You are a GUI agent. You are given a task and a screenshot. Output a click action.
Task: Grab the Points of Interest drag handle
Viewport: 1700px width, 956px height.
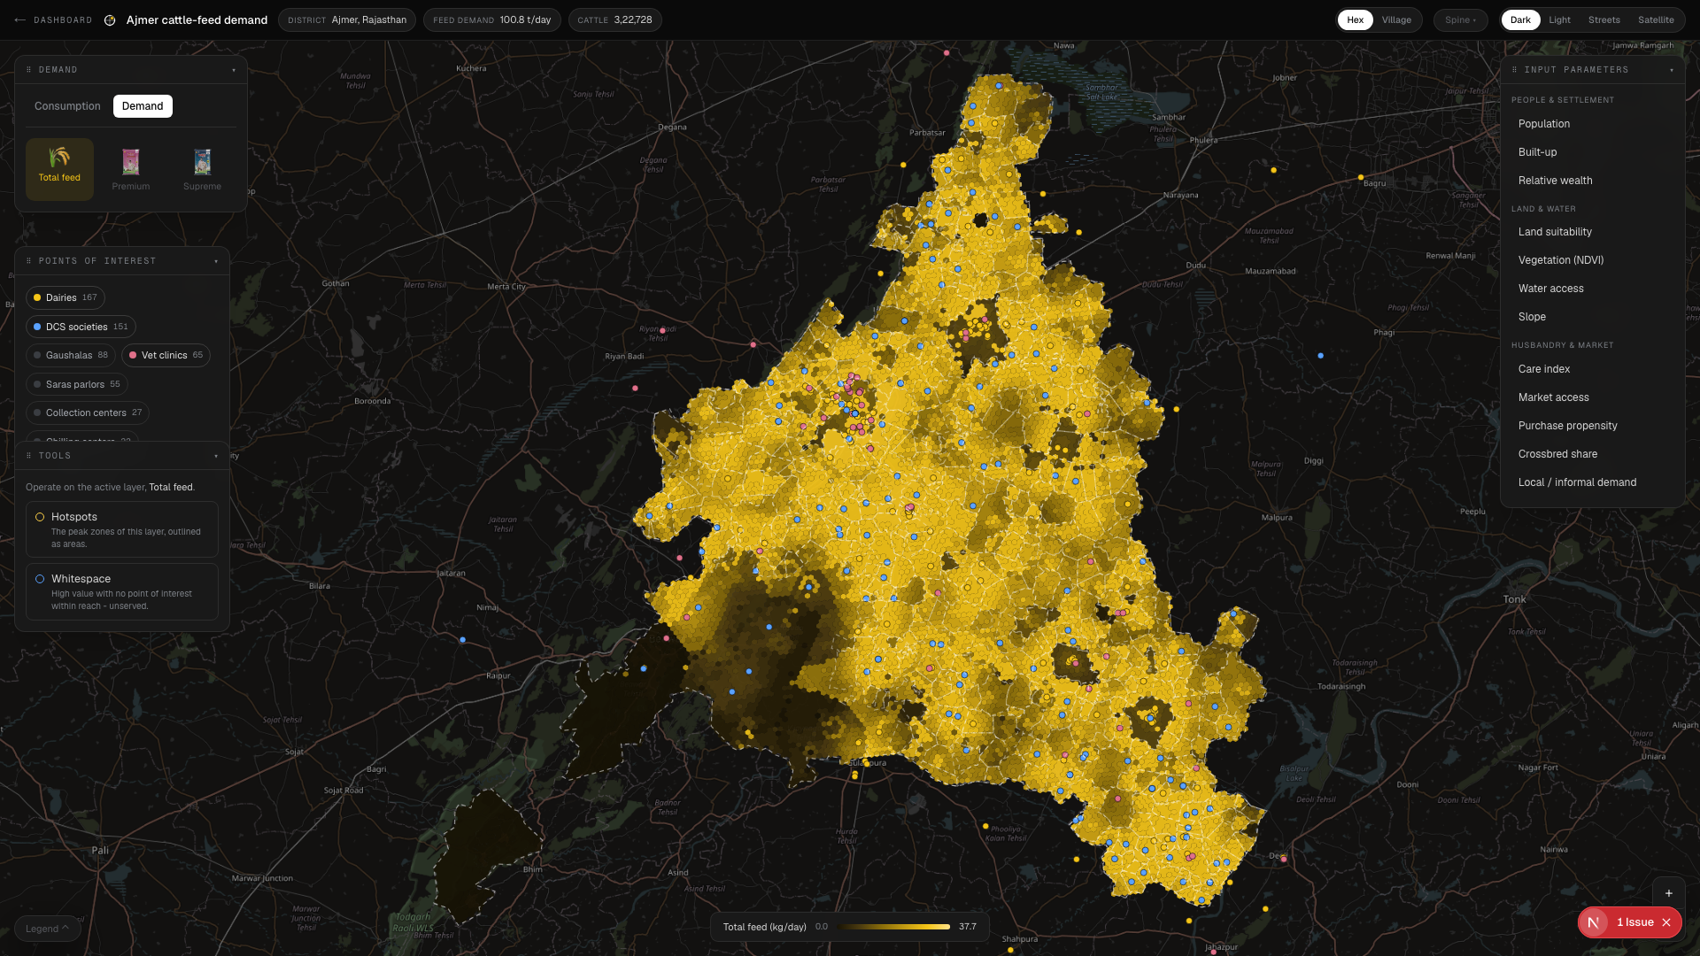(x=29, y=261)
